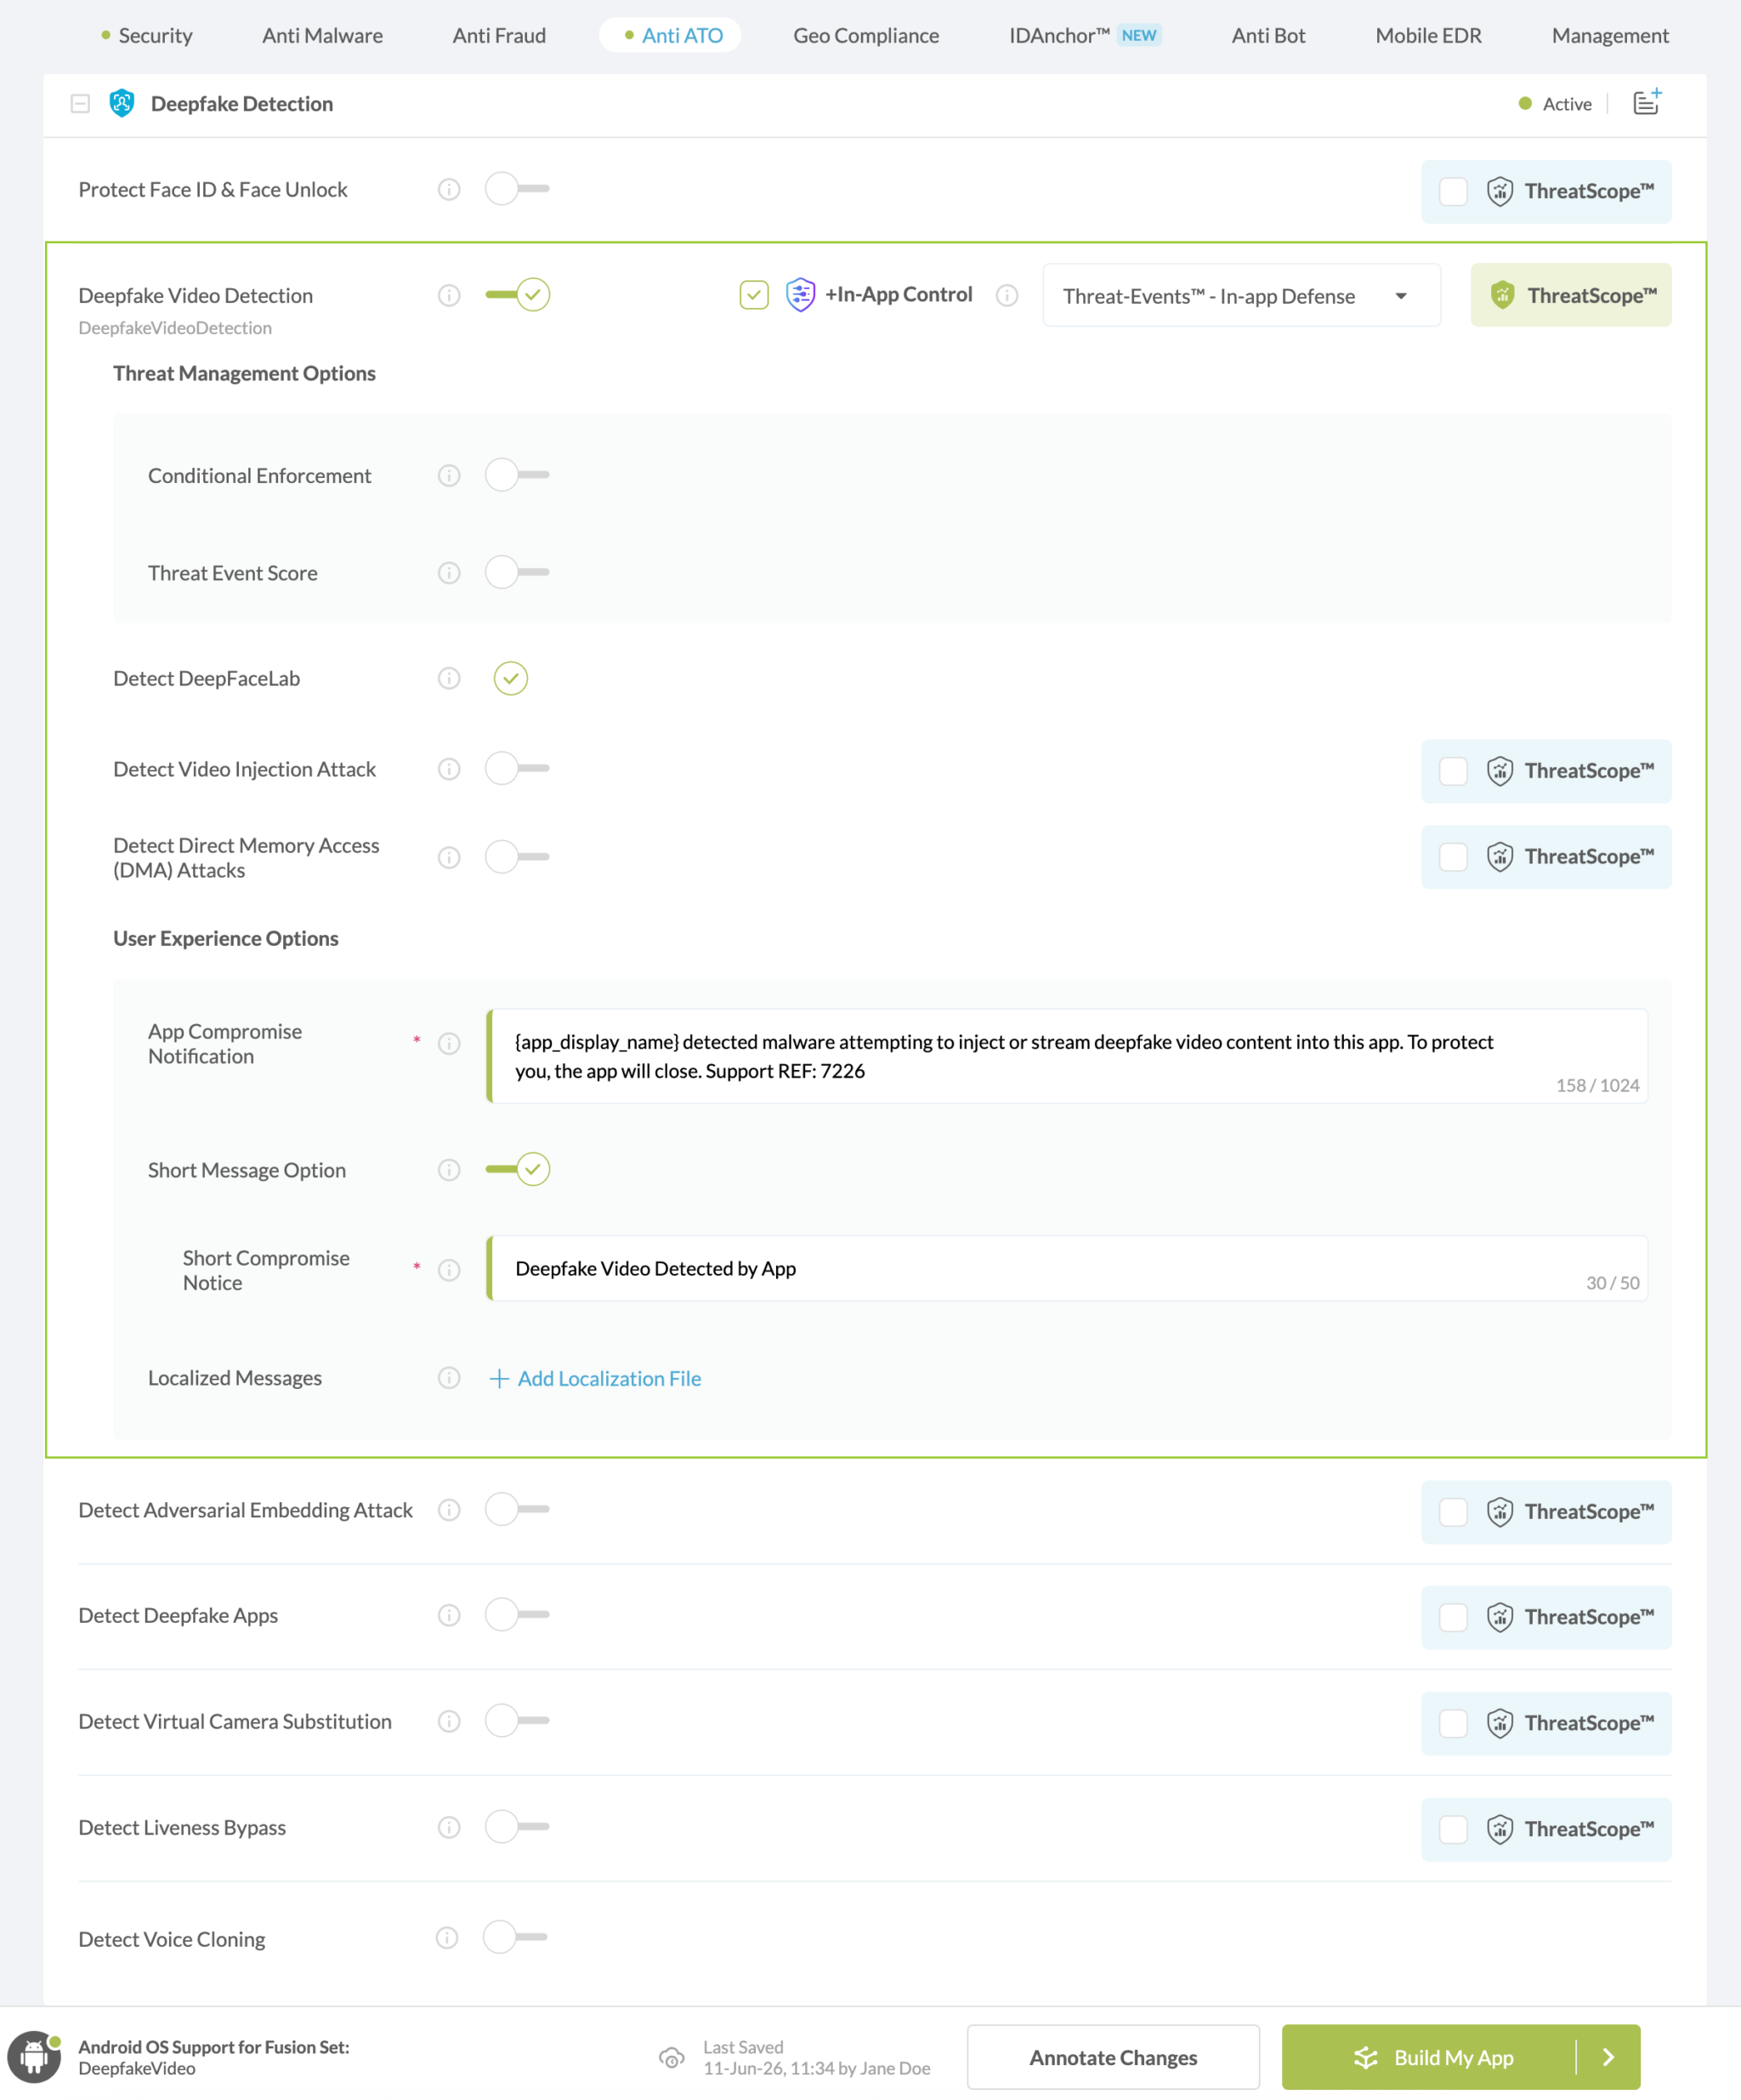The height and width of the screenshot is (2100, 1741).
Task: Enable Detect Liveness Bypass toggle
Action: [x=517, y=1827]
